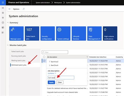This screenshot has height=96, width=124.
Task: Select the 'Scans for deleted references' row
Action: 67,88
